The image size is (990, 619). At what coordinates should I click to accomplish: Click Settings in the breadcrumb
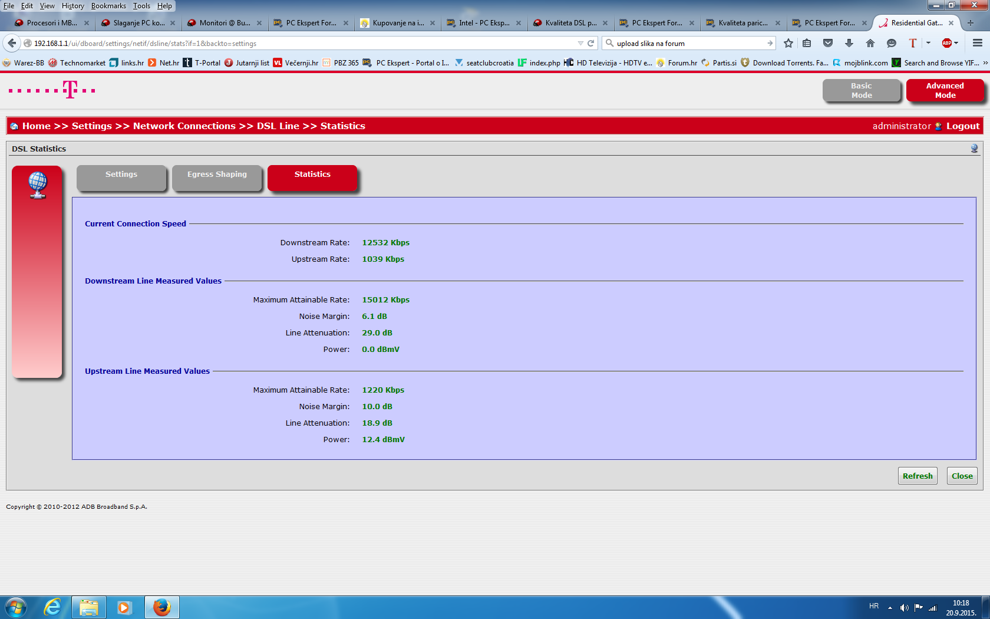[92, 126]
